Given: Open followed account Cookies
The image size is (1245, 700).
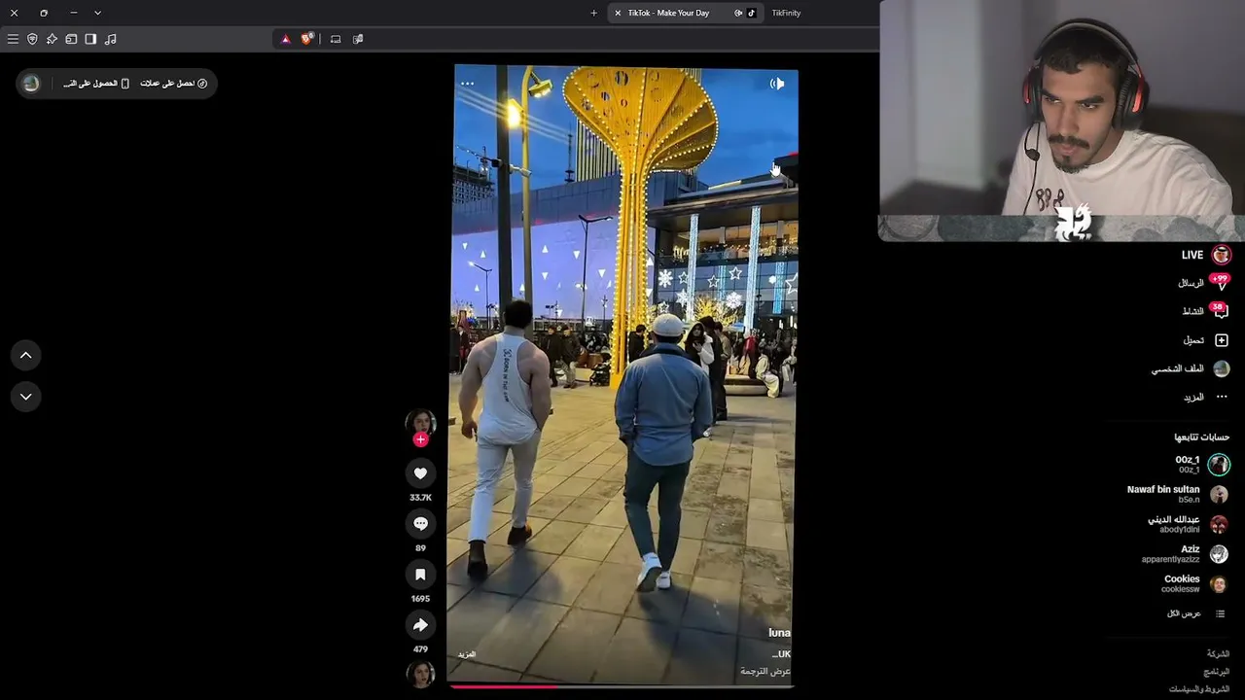Looking at the screenshot, I should pos(1194,583).
